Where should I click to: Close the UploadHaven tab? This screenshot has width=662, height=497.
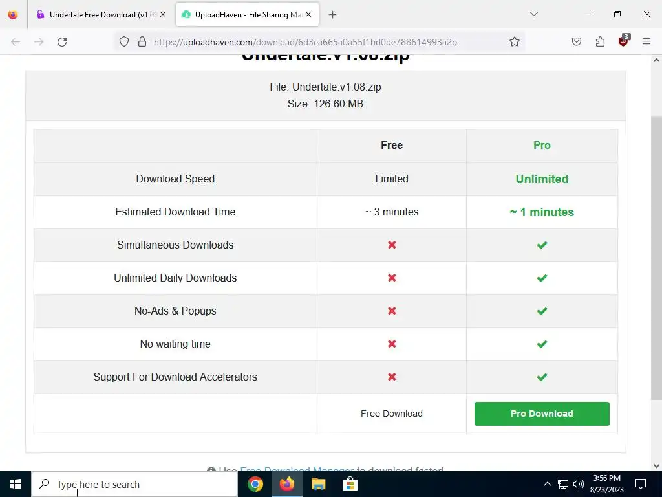click(308, 14)
